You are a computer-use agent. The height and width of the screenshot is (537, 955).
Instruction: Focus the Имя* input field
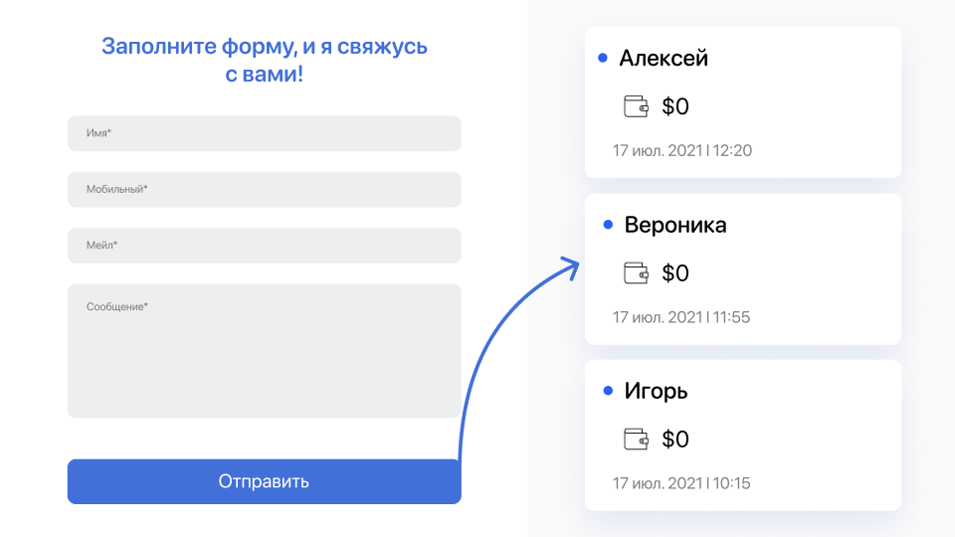(265, 133)
